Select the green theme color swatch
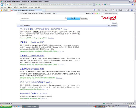136x108 pixels. coord(98,14)
